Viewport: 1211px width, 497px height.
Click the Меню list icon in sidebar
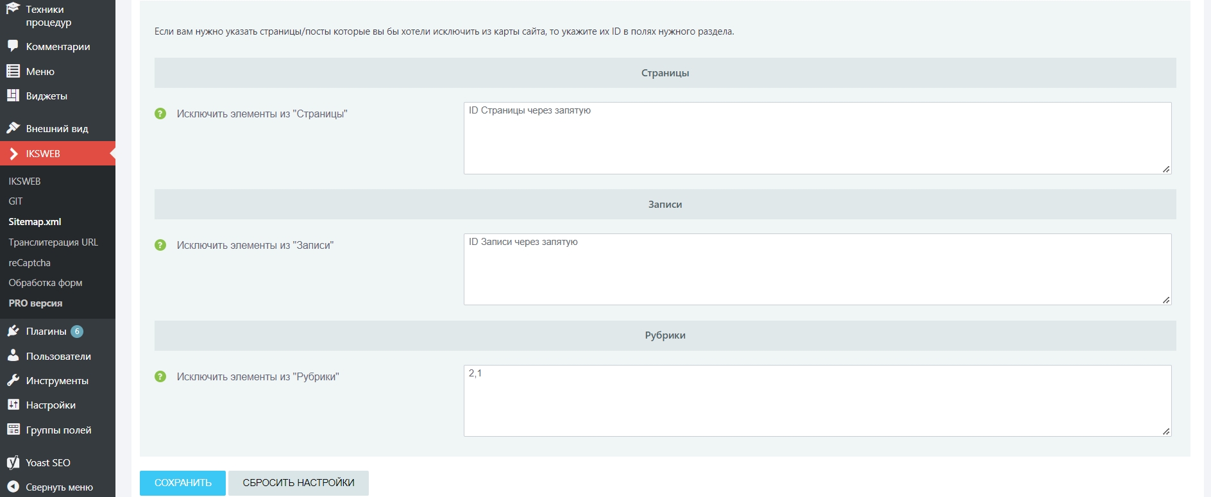point(13,71)
